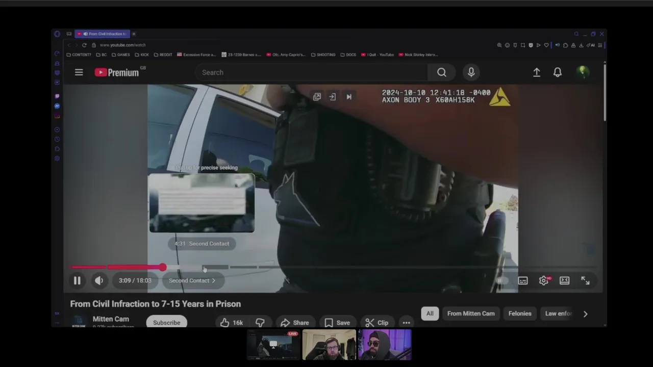Open the YouTube guide hamburger menu
This screenshot has height=367, width=653.
coord(79,72)
